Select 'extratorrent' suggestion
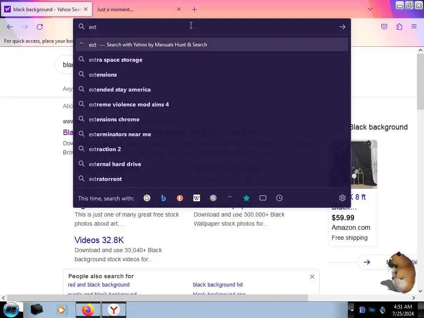Image resolution: width=424 pixels, height=318 pixels. [212, 179]
